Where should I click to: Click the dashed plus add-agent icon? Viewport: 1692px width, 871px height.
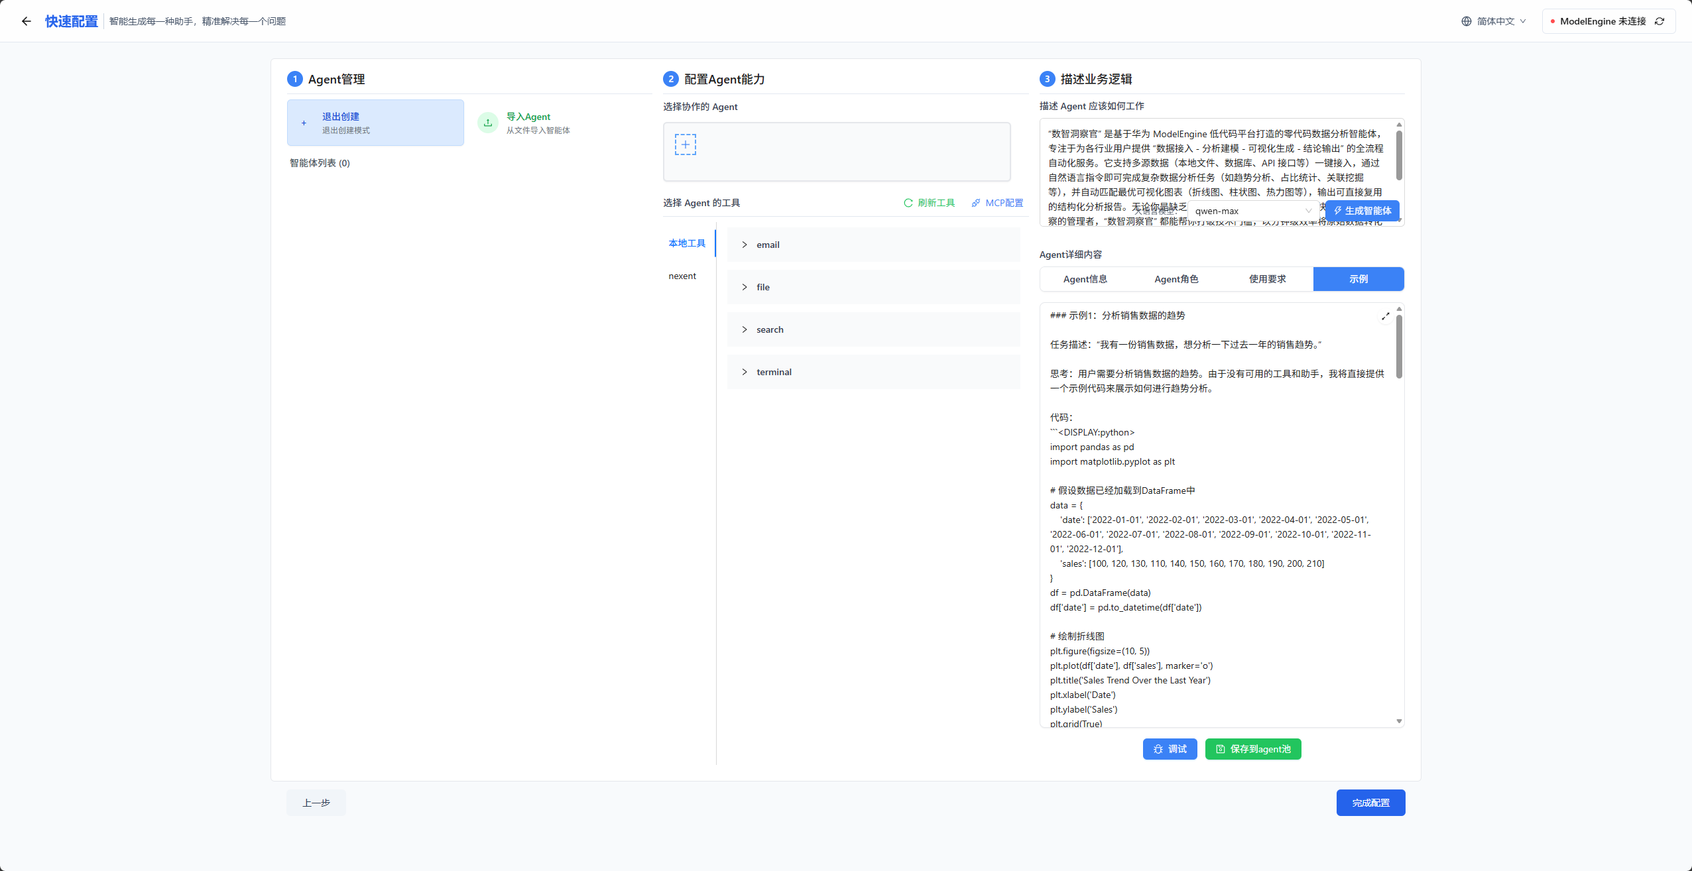[x=685, y=145]
